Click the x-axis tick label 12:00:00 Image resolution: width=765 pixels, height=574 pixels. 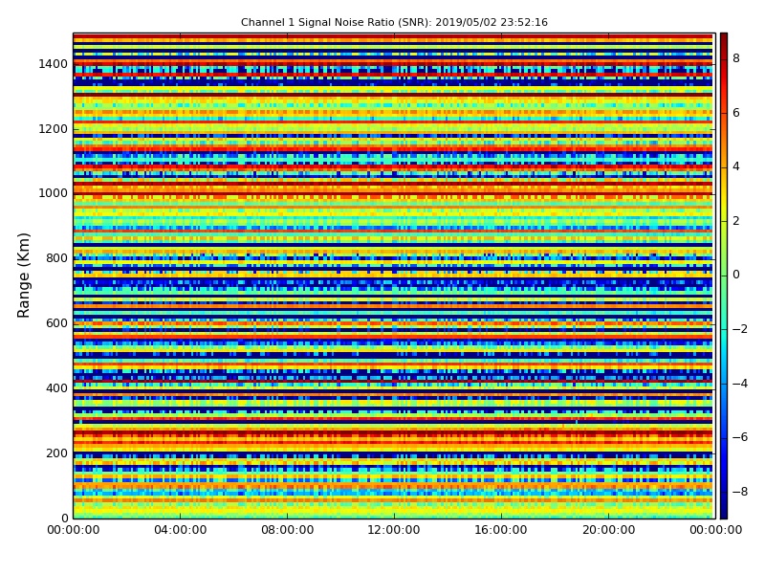coord(394,530)
